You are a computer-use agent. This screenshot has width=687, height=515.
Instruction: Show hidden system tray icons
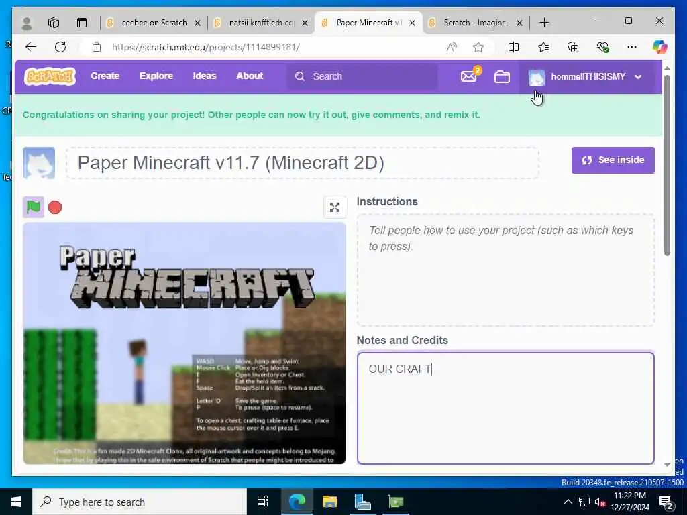(x=568, y=502)
